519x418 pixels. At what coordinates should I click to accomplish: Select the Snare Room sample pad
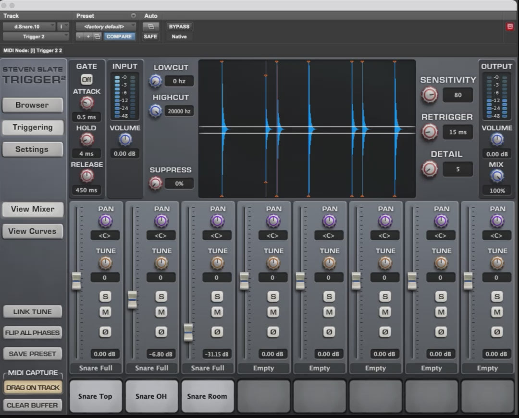[x=208, y=396]
